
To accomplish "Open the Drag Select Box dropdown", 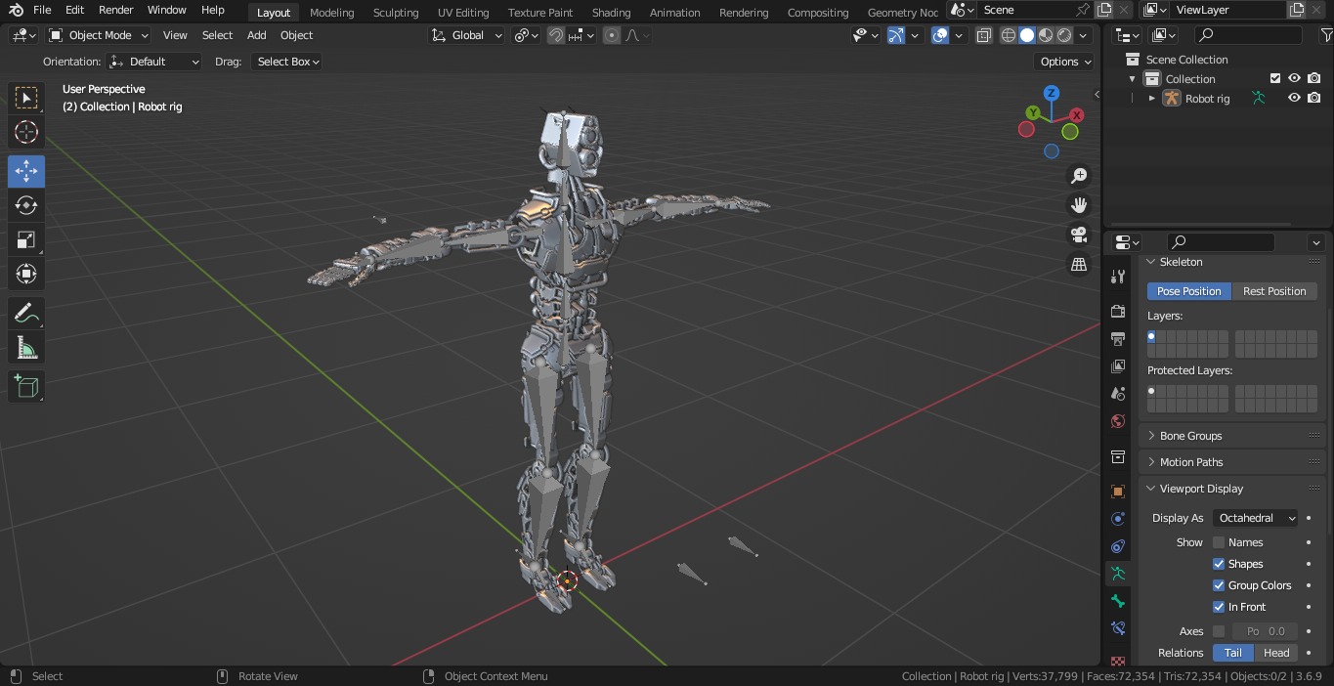I will click(286, 62).
